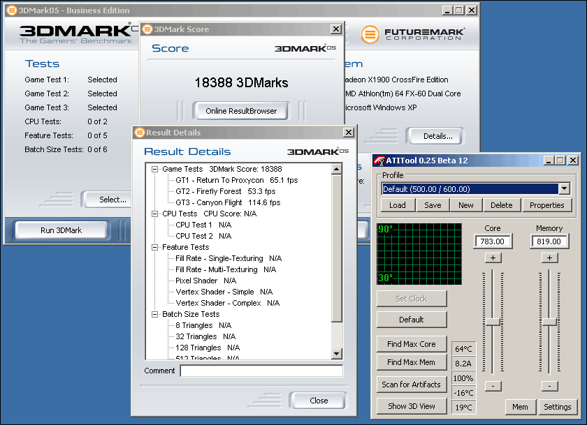Screen dimensions: 587x425
Task: Open ATITool Settings
Action: pyautogui.click(x=558, y=407)
